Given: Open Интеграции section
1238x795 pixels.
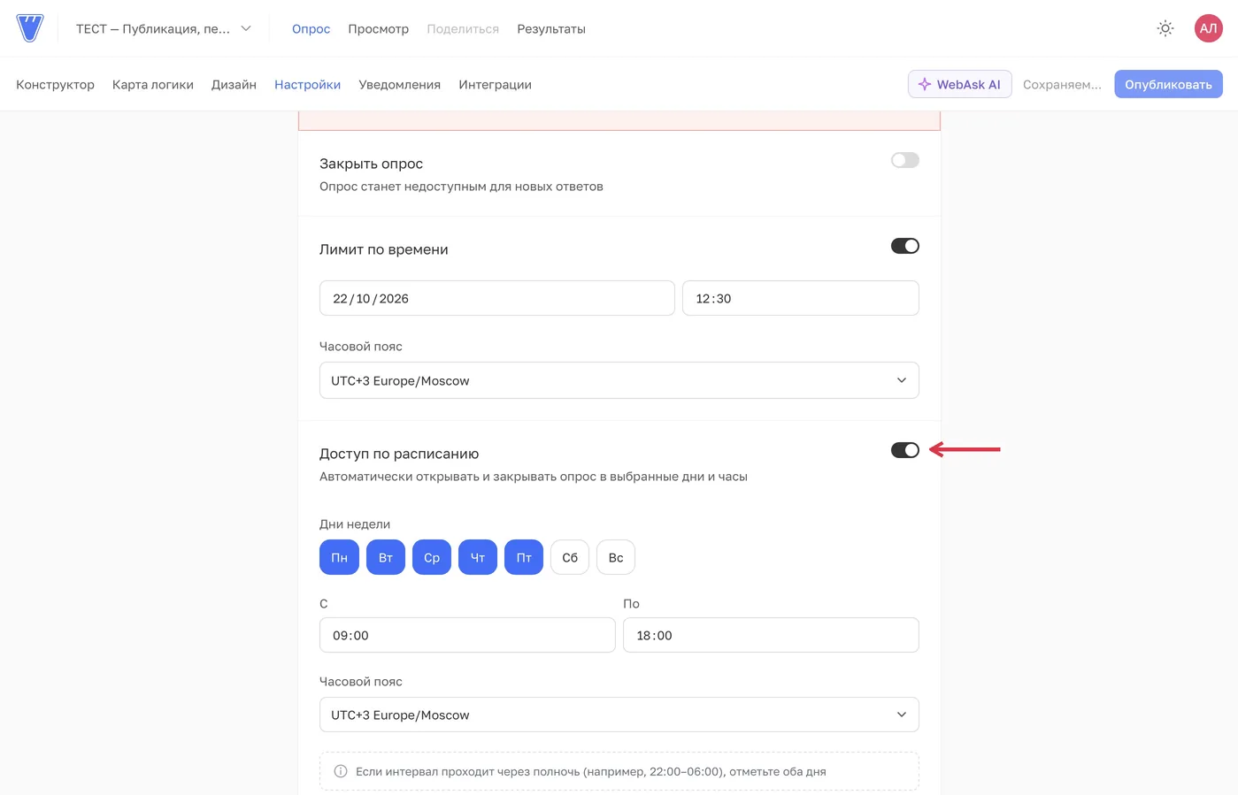Looking at the screenshot, I should tap(495, 84).
